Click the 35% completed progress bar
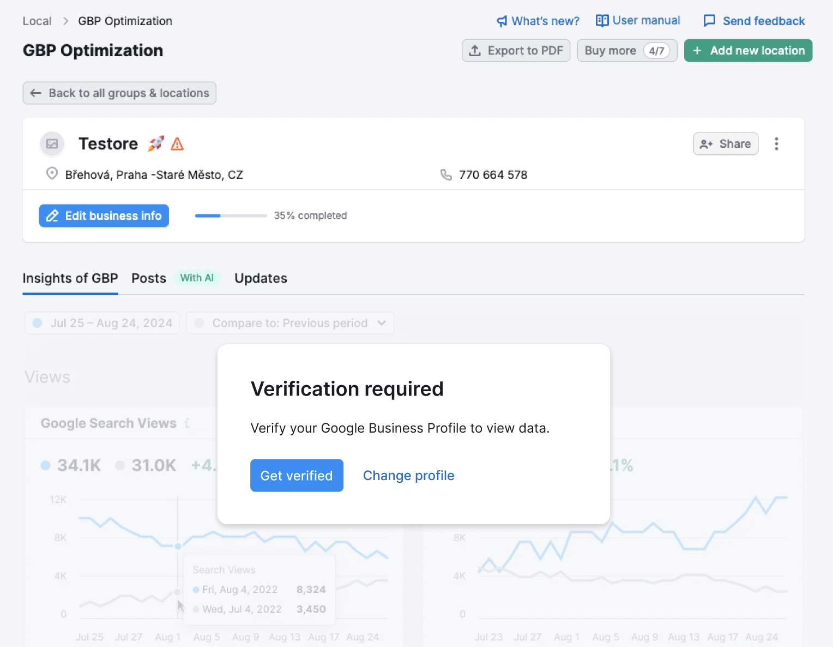This screenshot has width=833, height=647. 231,215
